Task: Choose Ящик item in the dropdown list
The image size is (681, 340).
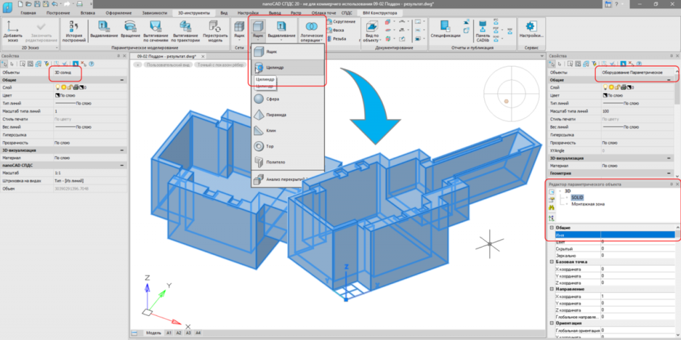Action: coord(287,52)
